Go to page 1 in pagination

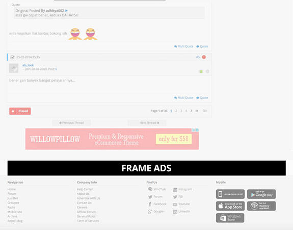coord(171,111)
